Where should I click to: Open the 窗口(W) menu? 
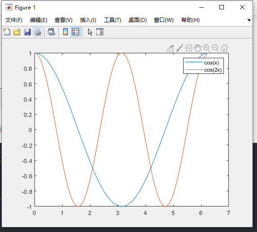point(164,20)
